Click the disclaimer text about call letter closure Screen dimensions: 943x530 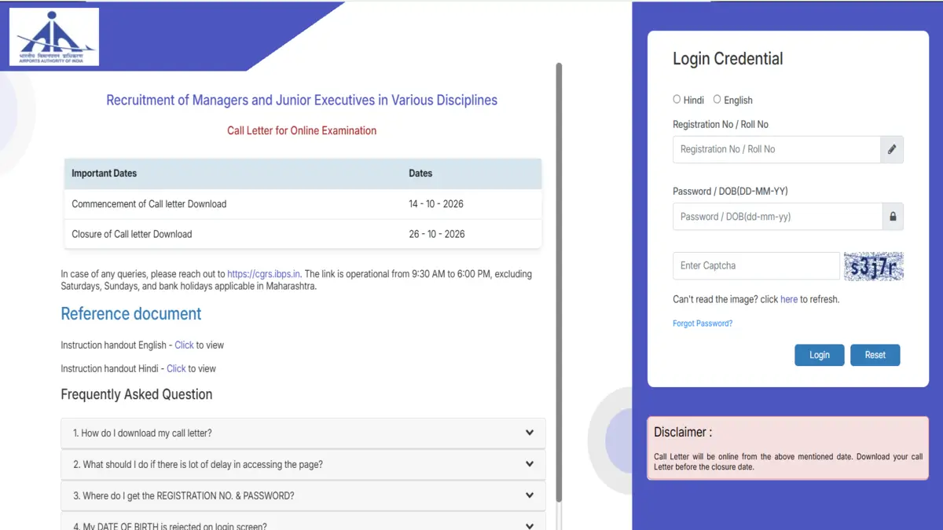point(788,462)
